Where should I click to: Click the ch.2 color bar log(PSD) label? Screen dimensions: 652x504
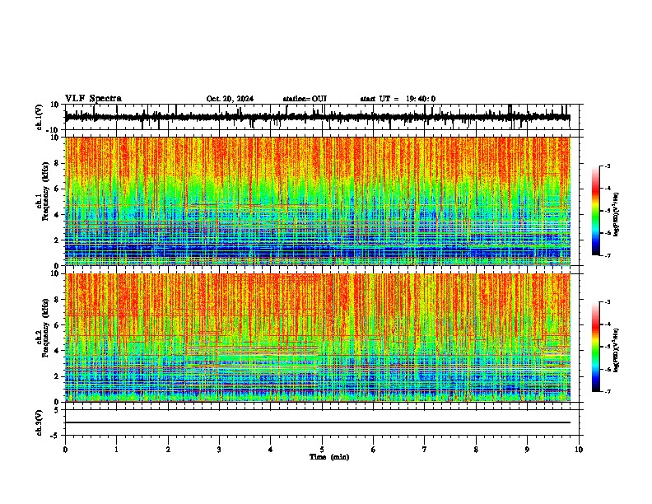point(616,351)
